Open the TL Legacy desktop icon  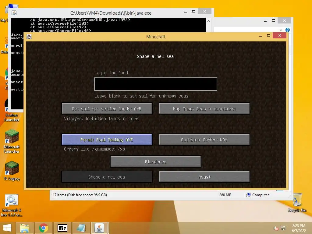(x=12, y=171)
